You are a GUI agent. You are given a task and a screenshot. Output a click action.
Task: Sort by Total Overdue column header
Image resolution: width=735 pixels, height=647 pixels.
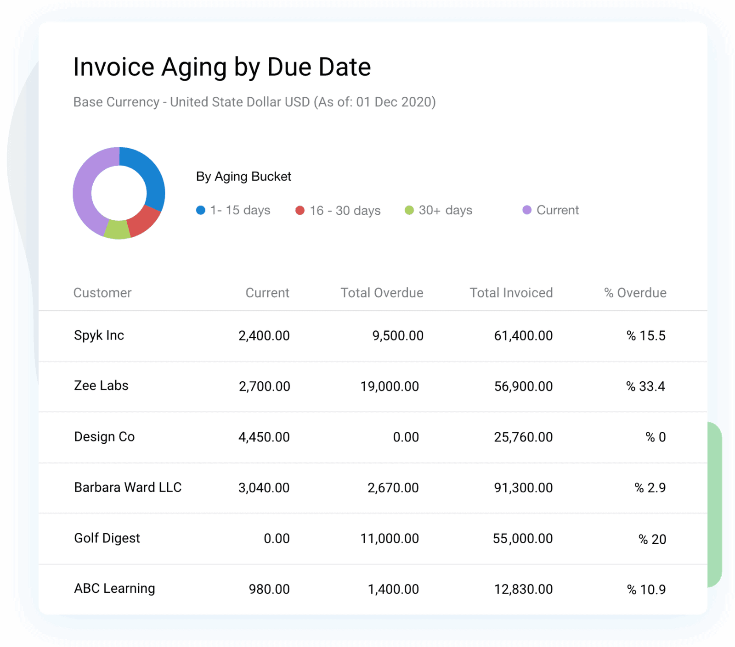pyautogui.click(x=382, y=293)
